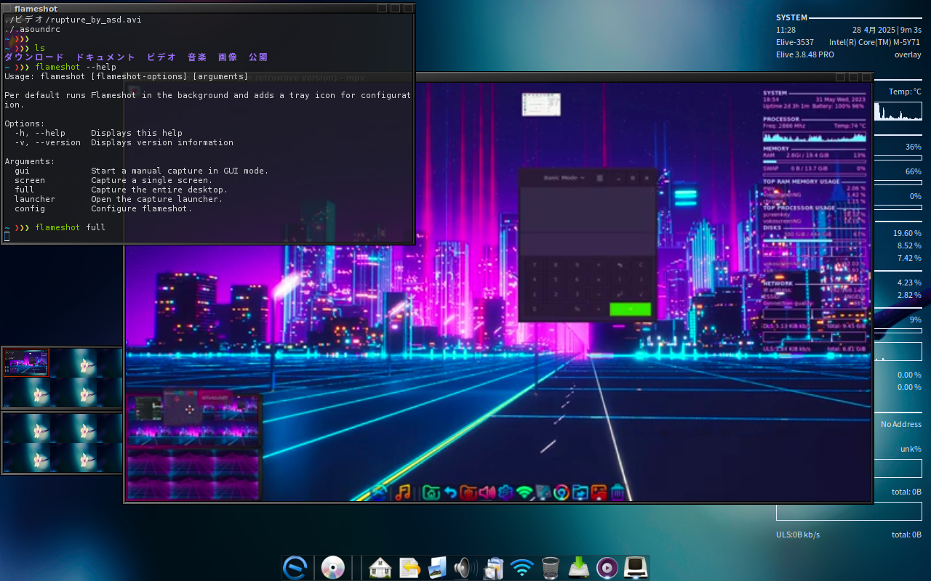Click the 36% usage value

point(913,147)
